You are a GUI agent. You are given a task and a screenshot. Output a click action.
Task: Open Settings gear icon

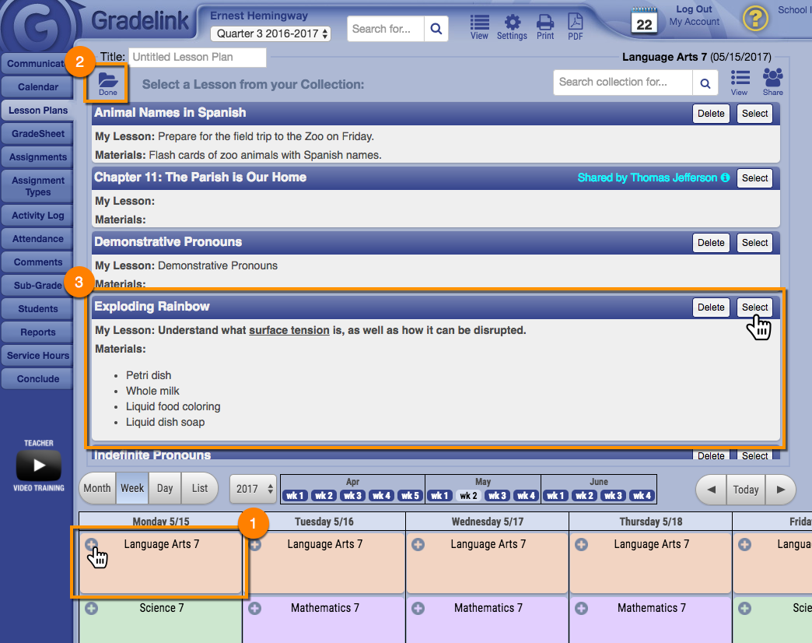512,26
